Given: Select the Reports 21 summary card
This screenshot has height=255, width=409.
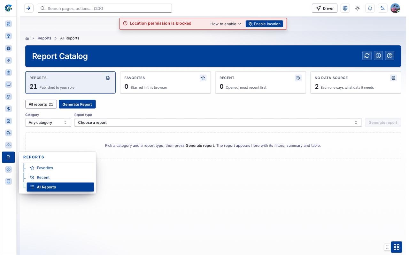Looking at the screenshot, I should (70, 83).
